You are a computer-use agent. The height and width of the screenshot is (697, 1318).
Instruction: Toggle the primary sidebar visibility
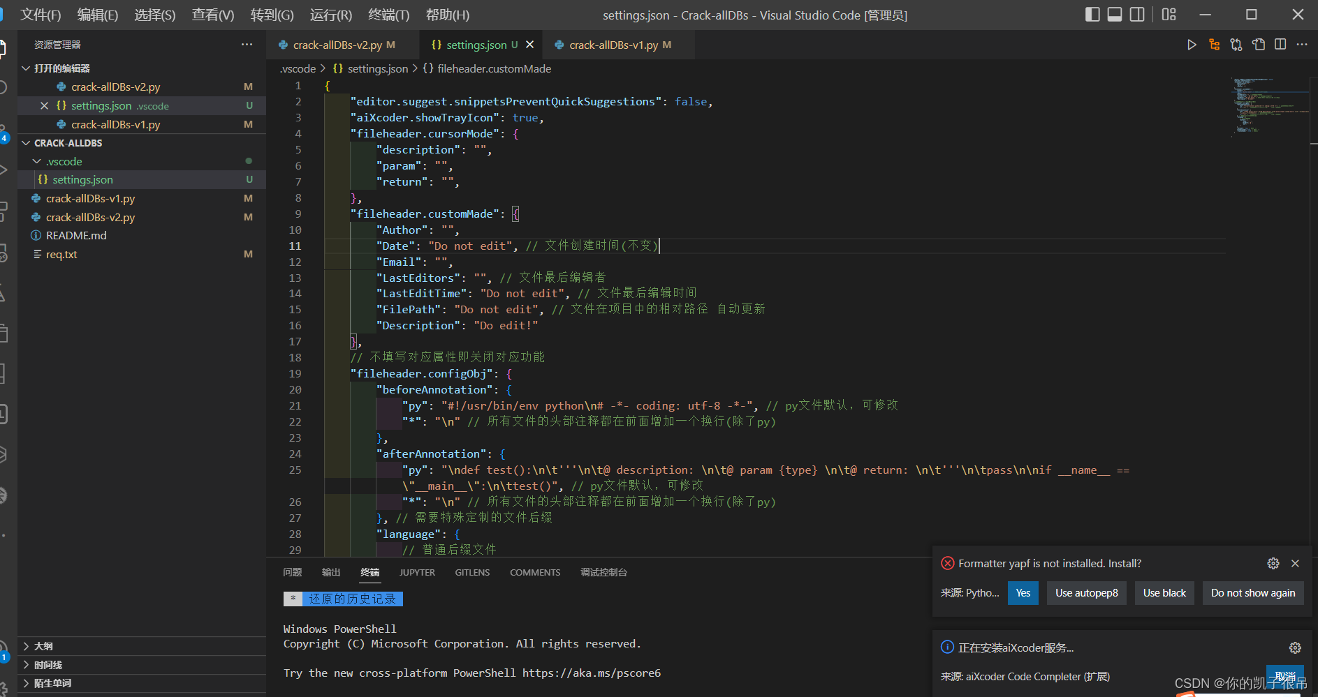(1092, 14)
